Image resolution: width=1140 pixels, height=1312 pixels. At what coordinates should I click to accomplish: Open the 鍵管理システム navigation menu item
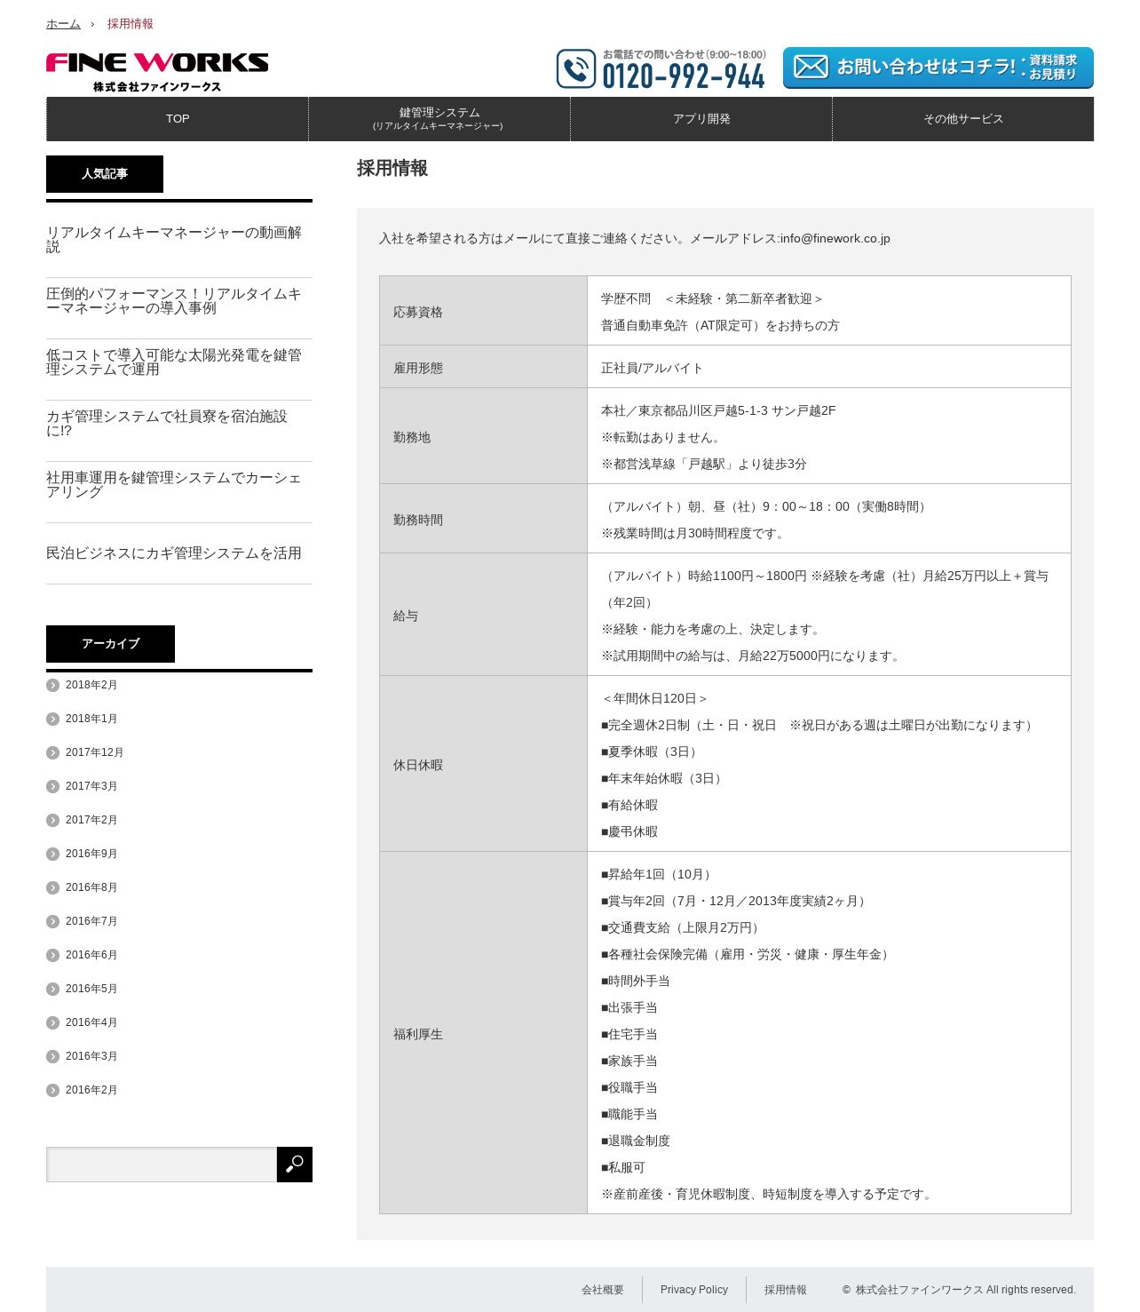(439, 119)
